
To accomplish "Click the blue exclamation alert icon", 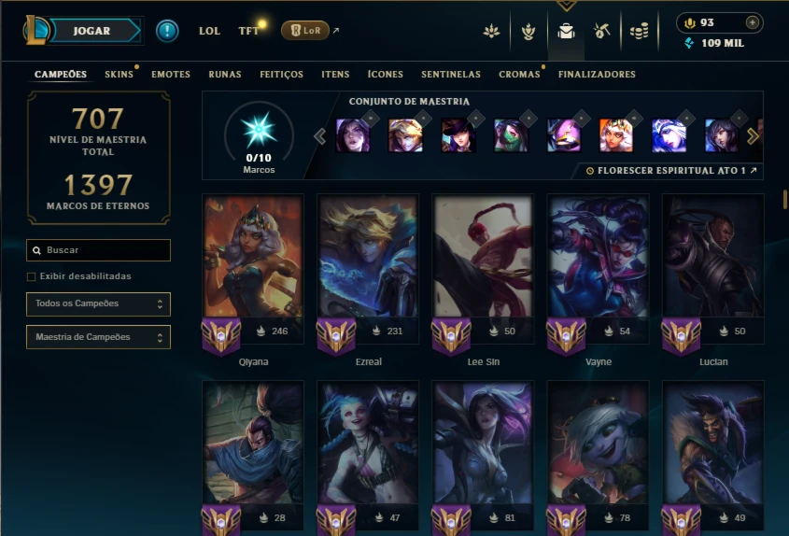I will click(167, 31).
